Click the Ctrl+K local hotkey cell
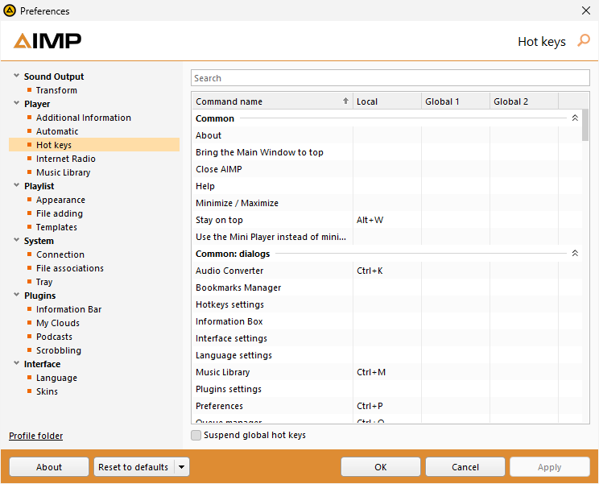This screenshot has height=484, width=599. tap(387, 271)
